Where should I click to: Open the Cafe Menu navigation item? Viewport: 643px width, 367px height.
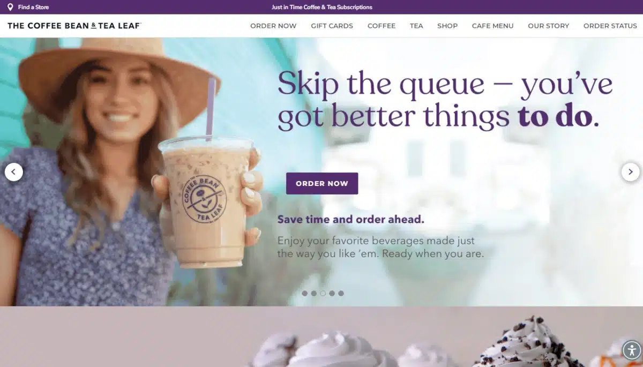492,26
